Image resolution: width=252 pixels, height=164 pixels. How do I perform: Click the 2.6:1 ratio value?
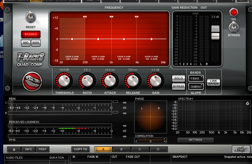click(87, 70)
